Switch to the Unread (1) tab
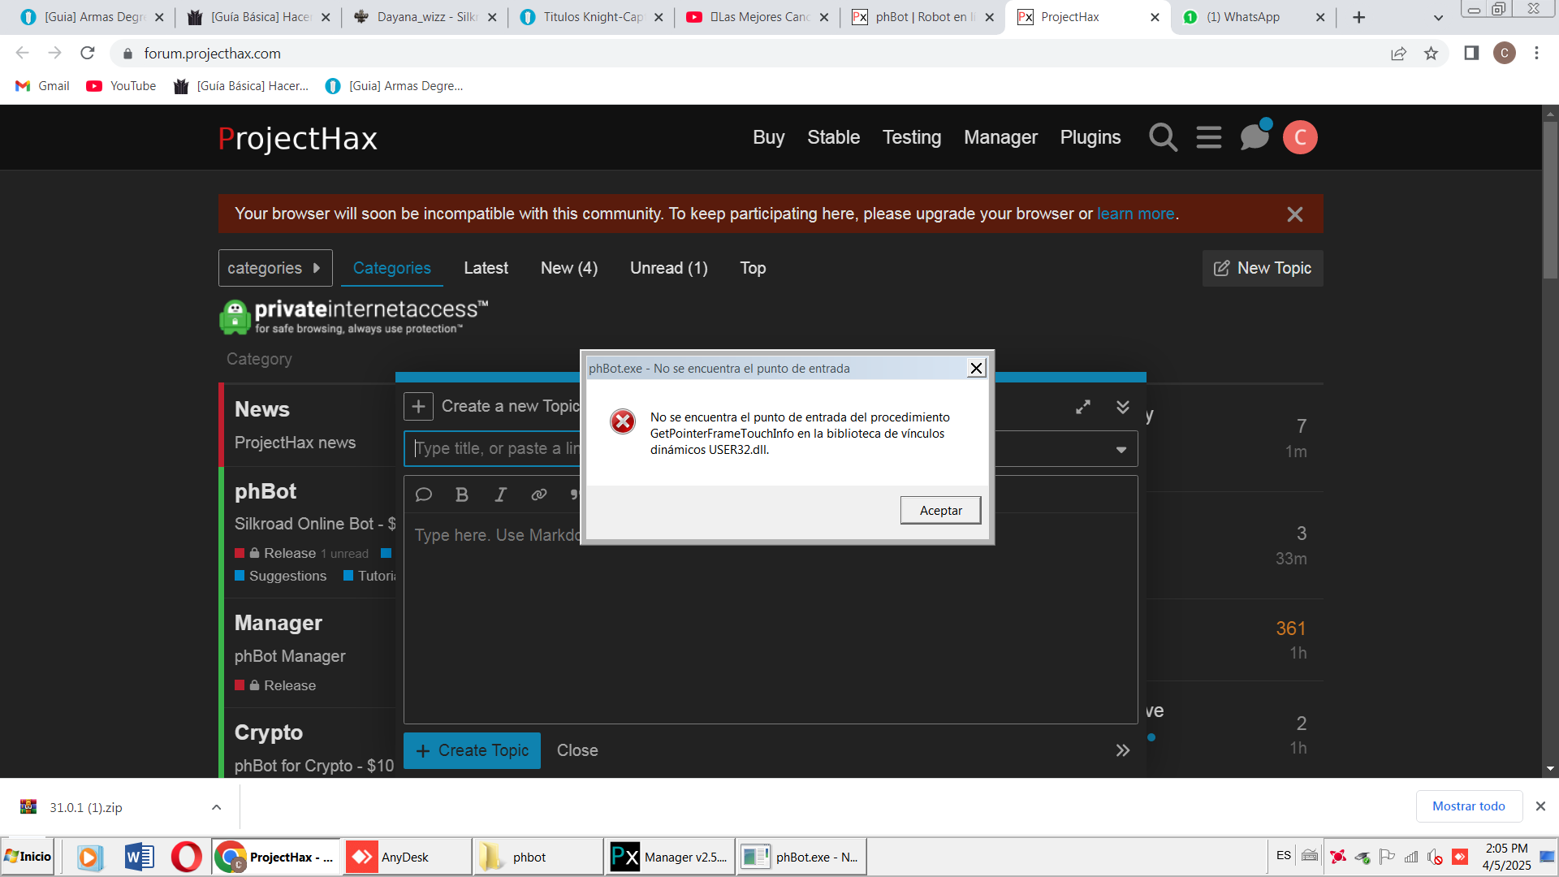Image resolution: width=1559 pixels, height=877 pixels. click(x=668, y=268)
